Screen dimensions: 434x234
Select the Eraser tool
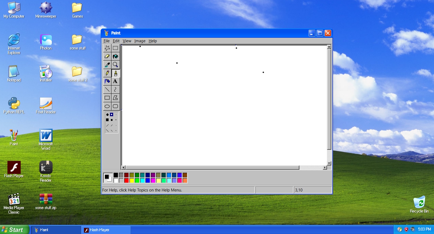pyautogui.click(x=107, y=56)
